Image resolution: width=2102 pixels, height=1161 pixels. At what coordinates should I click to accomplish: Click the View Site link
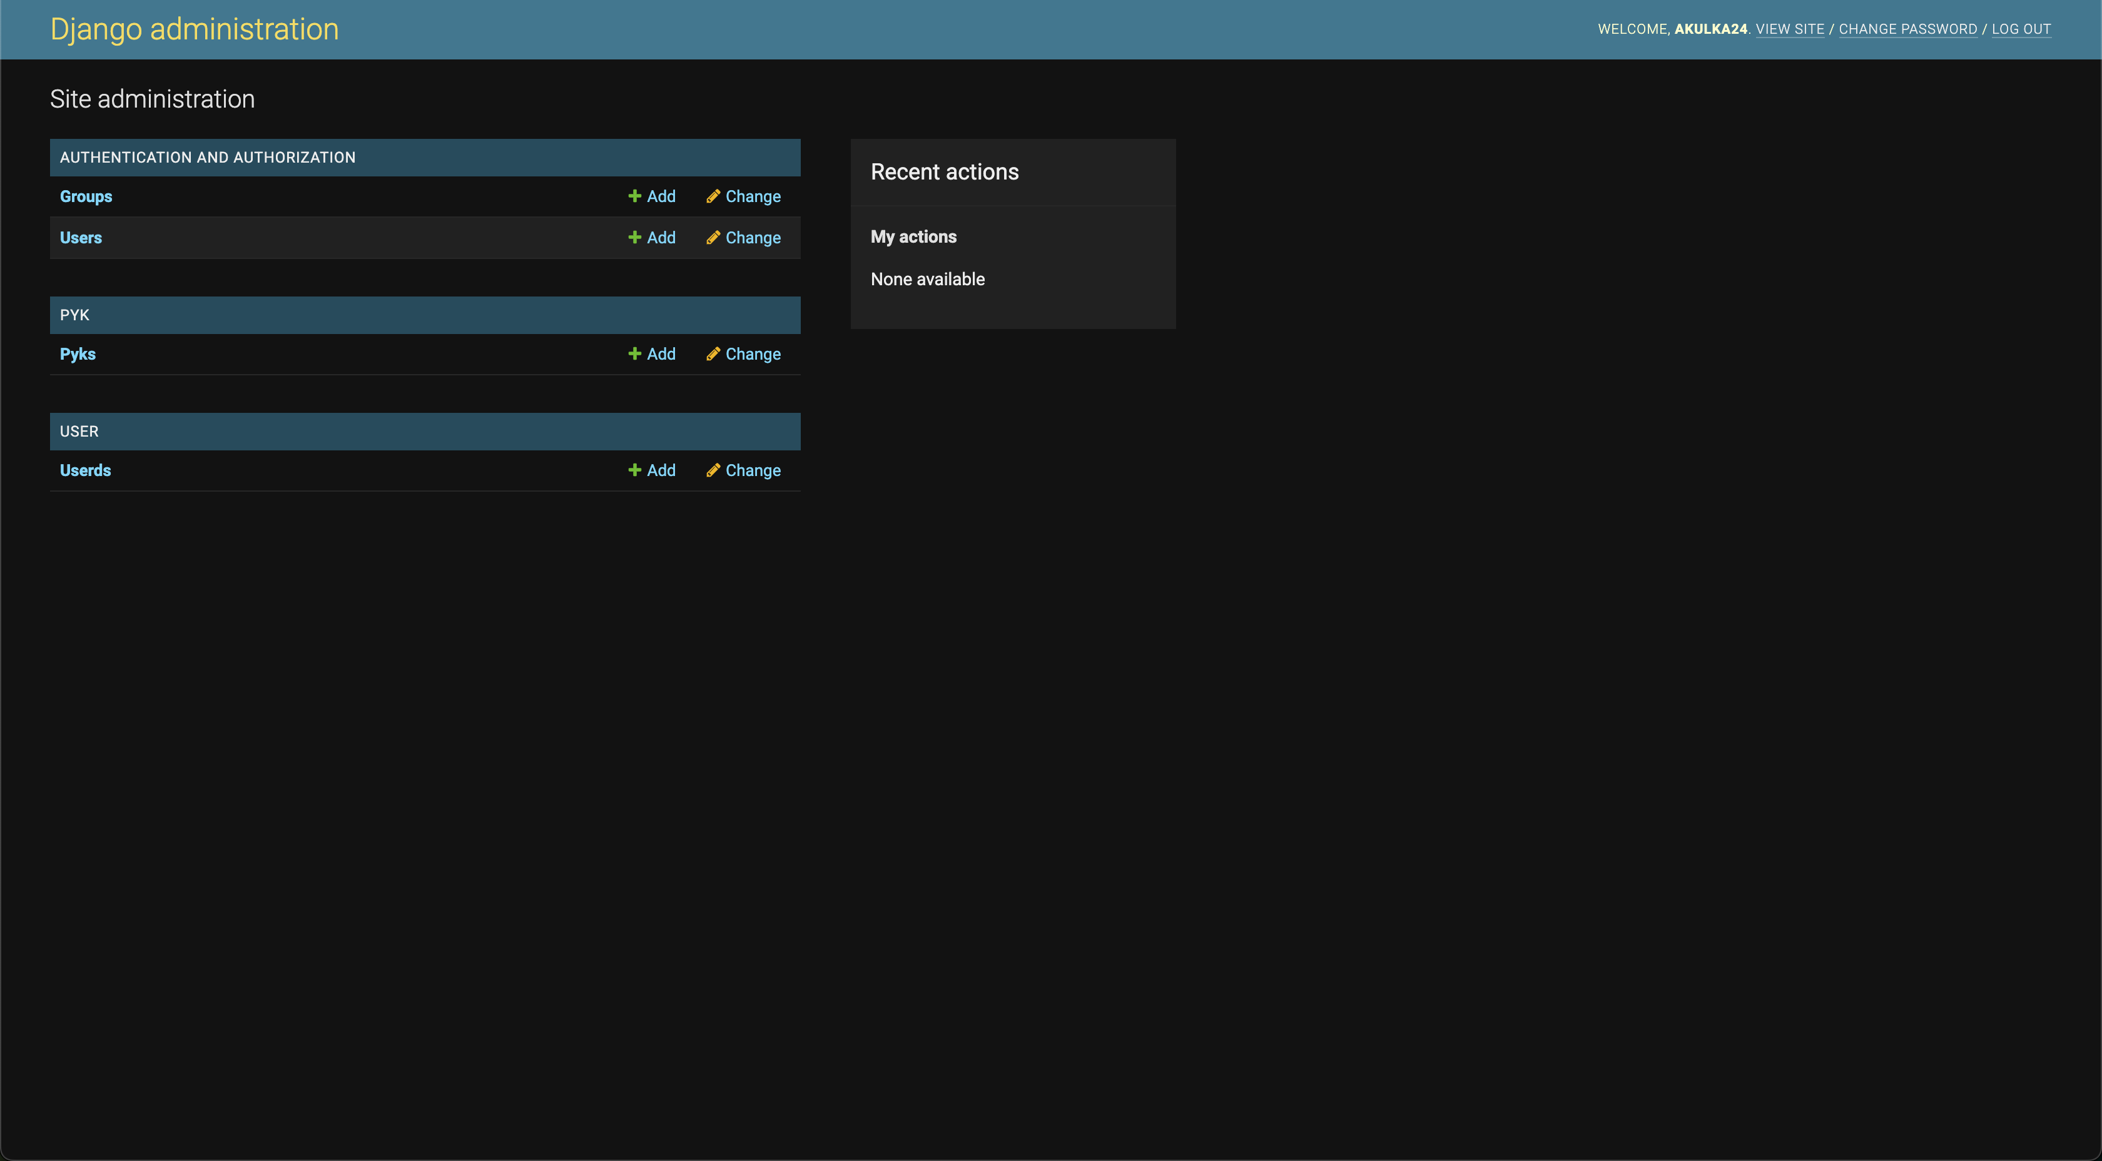coord(1789,29)
